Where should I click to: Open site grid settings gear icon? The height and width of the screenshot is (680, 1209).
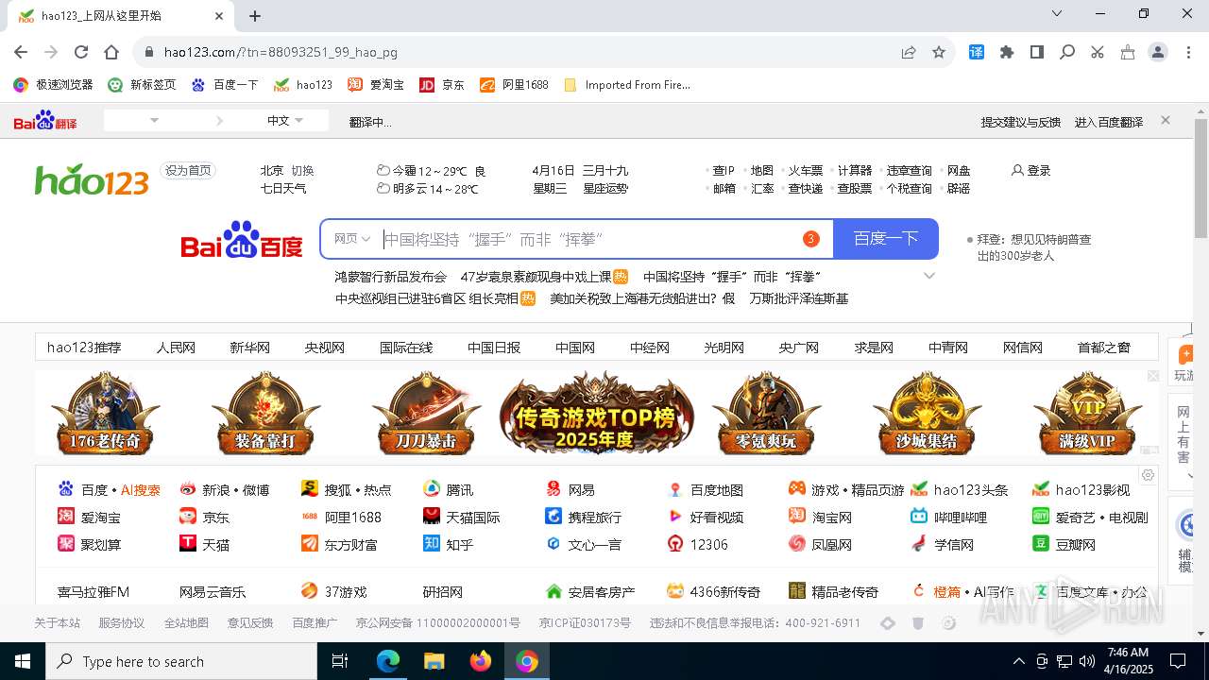(x=1148, y=475)
